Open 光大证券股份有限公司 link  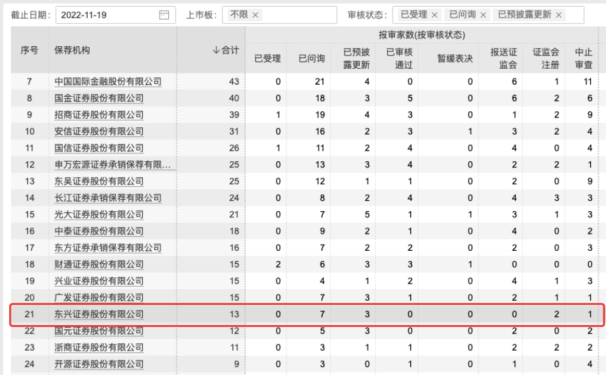(99, 214)
